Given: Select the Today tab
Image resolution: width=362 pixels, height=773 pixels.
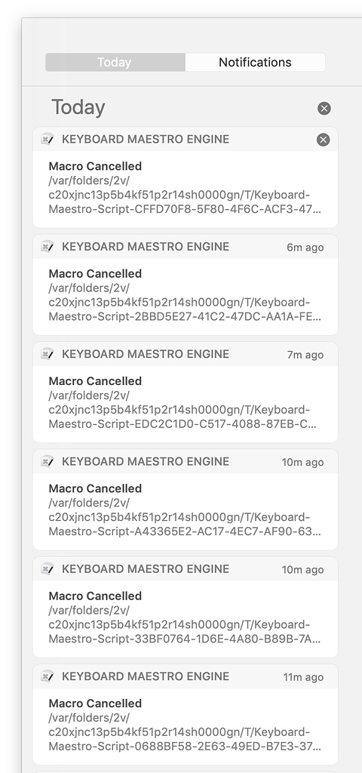Looking at the screenshot, I should tap(115, 63).
